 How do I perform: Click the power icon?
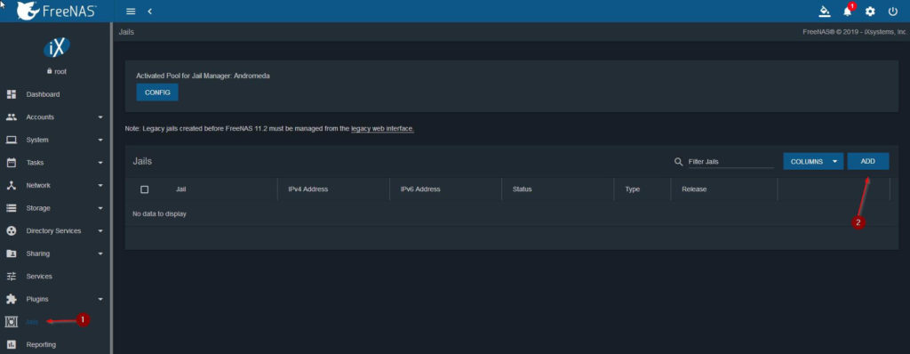892,11
